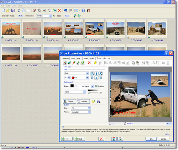Click the Preview button

point(83,101)
